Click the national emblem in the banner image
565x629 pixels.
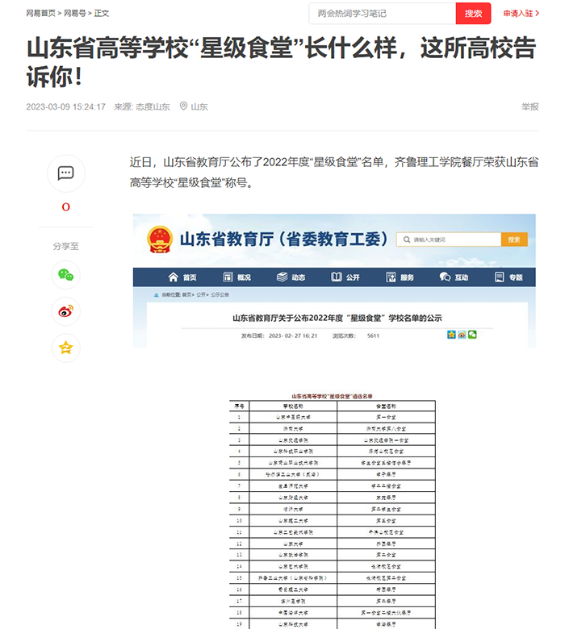[x=159, y=240]
